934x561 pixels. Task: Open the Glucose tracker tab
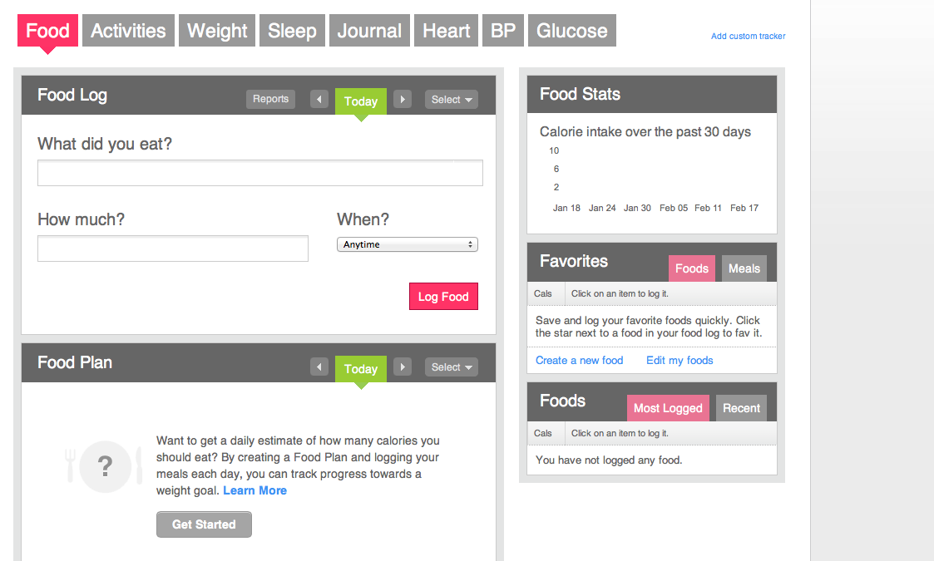[572, 31]
